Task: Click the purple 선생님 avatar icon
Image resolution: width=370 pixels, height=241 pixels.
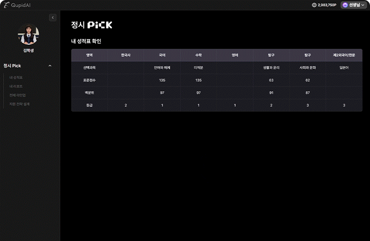Action: coord(345,5)
